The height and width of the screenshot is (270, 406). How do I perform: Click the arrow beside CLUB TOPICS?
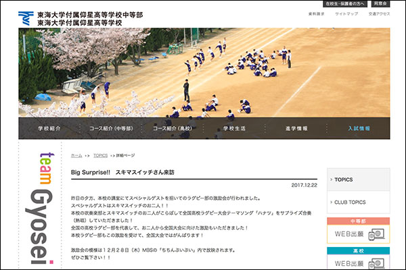pos(331,202)
